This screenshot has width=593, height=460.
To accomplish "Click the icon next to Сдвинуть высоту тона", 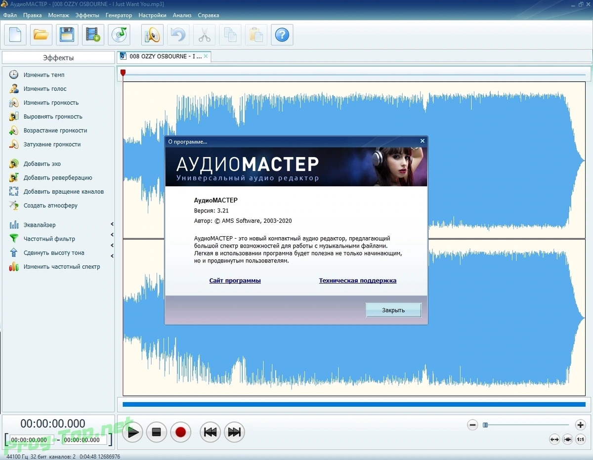I will point(14,252).
